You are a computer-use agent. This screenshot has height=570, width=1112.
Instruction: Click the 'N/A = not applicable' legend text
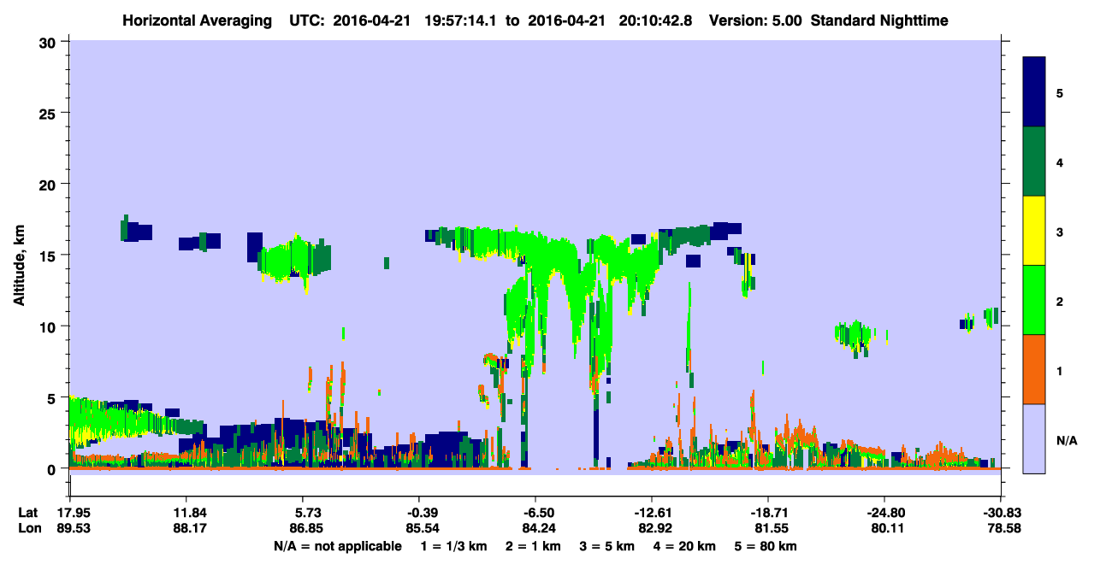coord(337,546)
